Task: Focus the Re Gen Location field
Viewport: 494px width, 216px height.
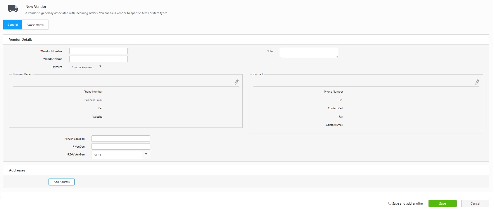Action: click(120, 139)
